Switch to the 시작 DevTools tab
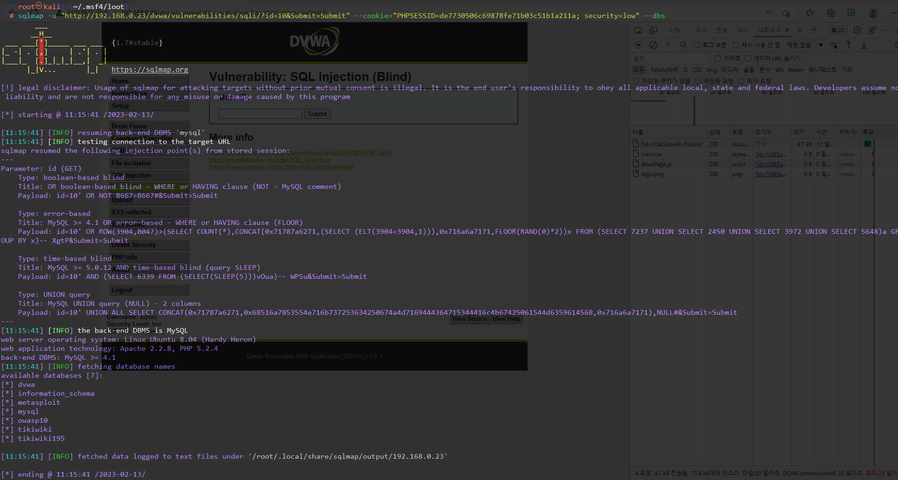This screenshot has width=898, height=480. pos(674,30)
